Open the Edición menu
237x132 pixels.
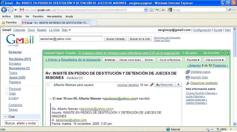18,16
